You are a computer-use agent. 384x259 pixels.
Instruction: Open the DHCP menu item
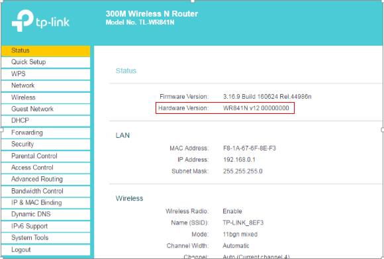(x=46, y=121)
